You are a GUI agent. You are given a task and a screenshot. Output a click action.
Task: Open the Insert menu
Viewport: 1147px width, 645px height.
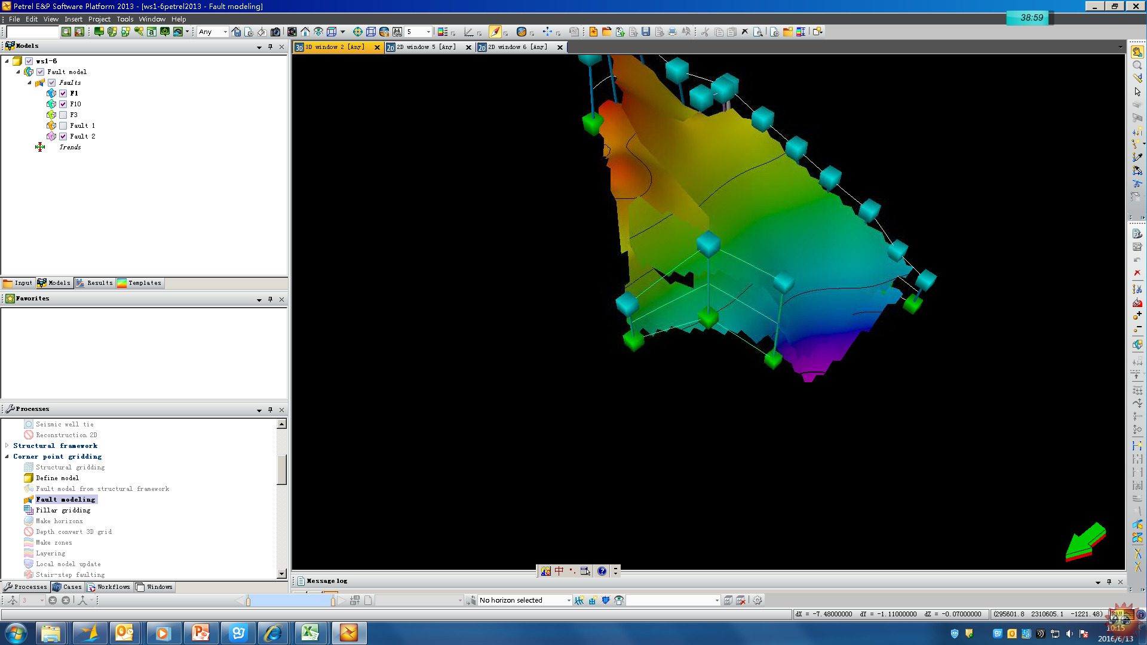tap(73, 19)
